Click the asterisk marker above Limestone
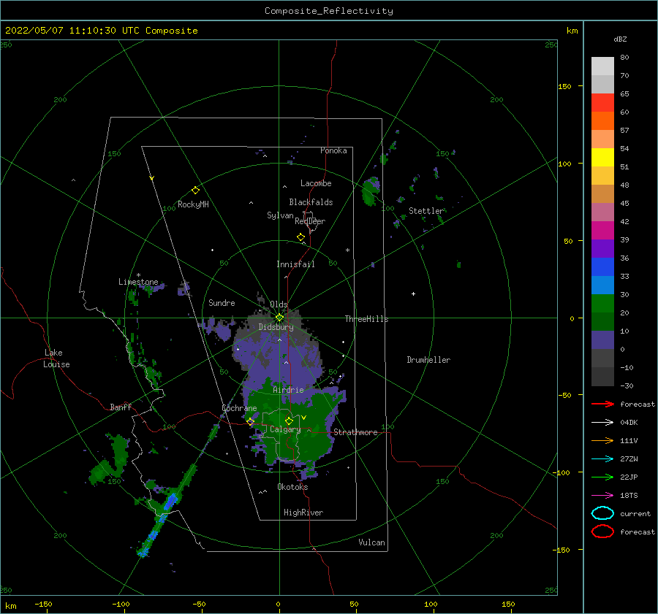 pyautogui.click(x=138, y=275)
